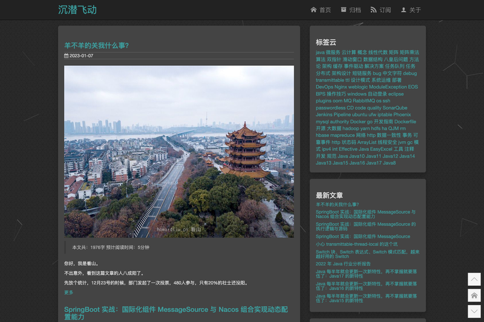The image size is (484, 322).
Task: Click the floating home icon button
Action: (474, 295)
